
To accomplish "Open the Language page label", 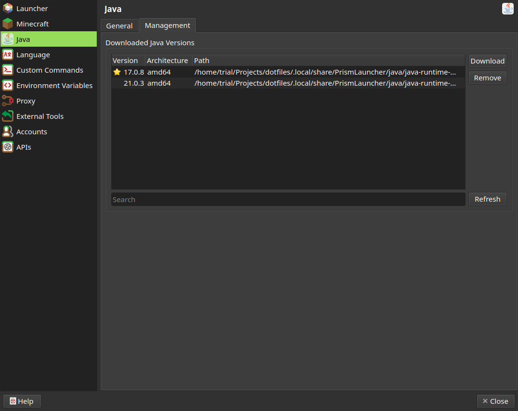I will pyautogui.click(x=33, y=55).
